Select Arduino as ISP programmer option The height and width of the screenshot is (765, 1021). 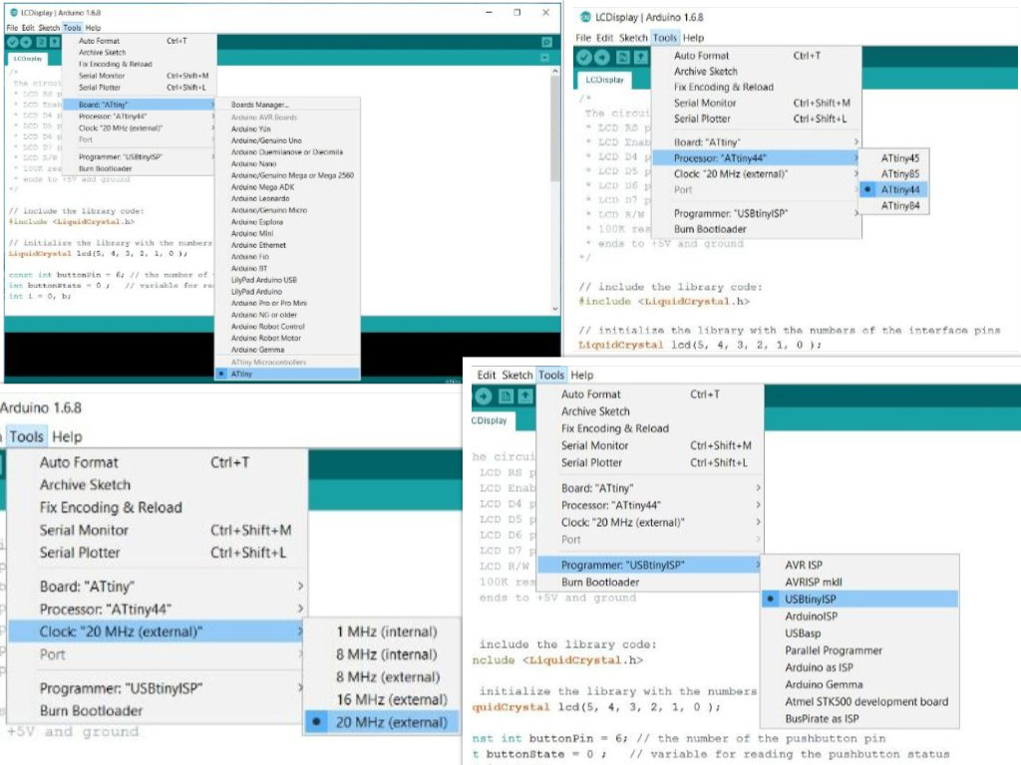(x=859, y=667)
